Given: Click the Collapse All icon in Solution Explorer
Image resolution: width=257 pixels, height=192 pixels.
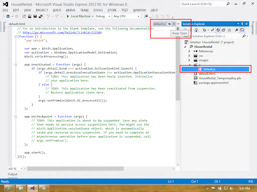Looking at the screenshot, I should point(223,30).
